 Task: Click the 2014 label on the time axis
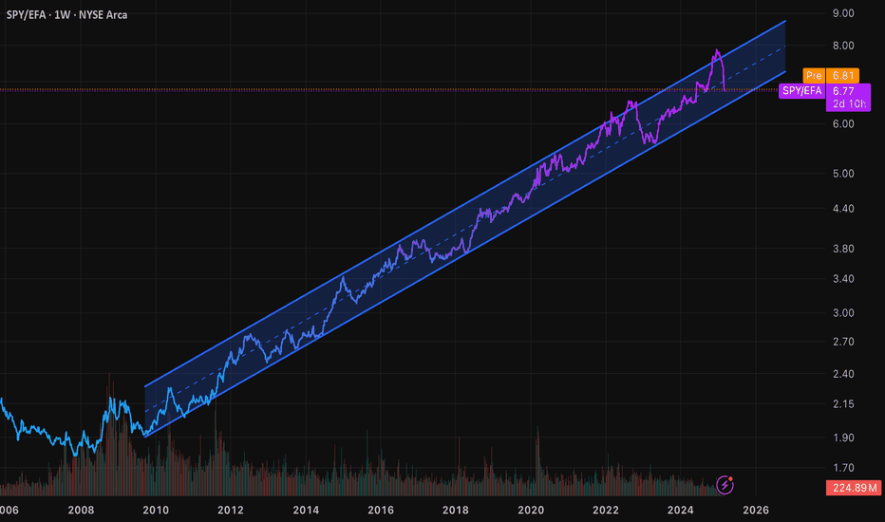pyautogui.click(x=306, y=511)
